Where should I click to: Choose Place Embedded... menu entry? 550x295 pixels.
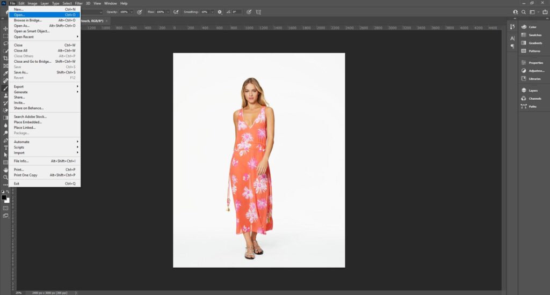[45, 122]
